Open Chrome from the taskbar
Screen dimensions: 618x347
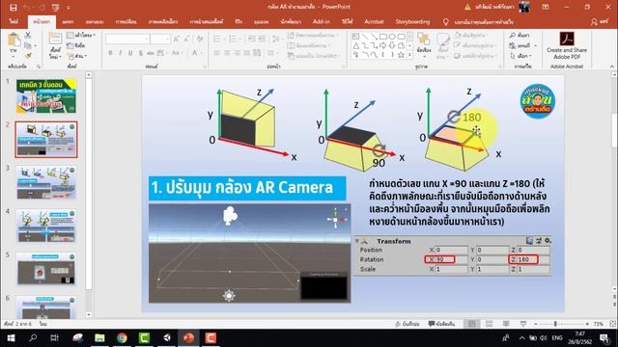[123, 338]
